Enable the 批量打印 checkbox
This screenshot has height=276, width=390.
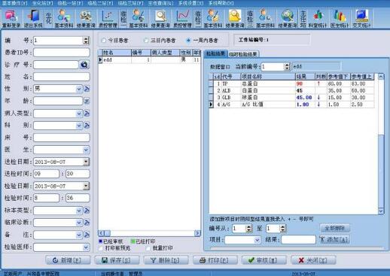tap(148, 248)
